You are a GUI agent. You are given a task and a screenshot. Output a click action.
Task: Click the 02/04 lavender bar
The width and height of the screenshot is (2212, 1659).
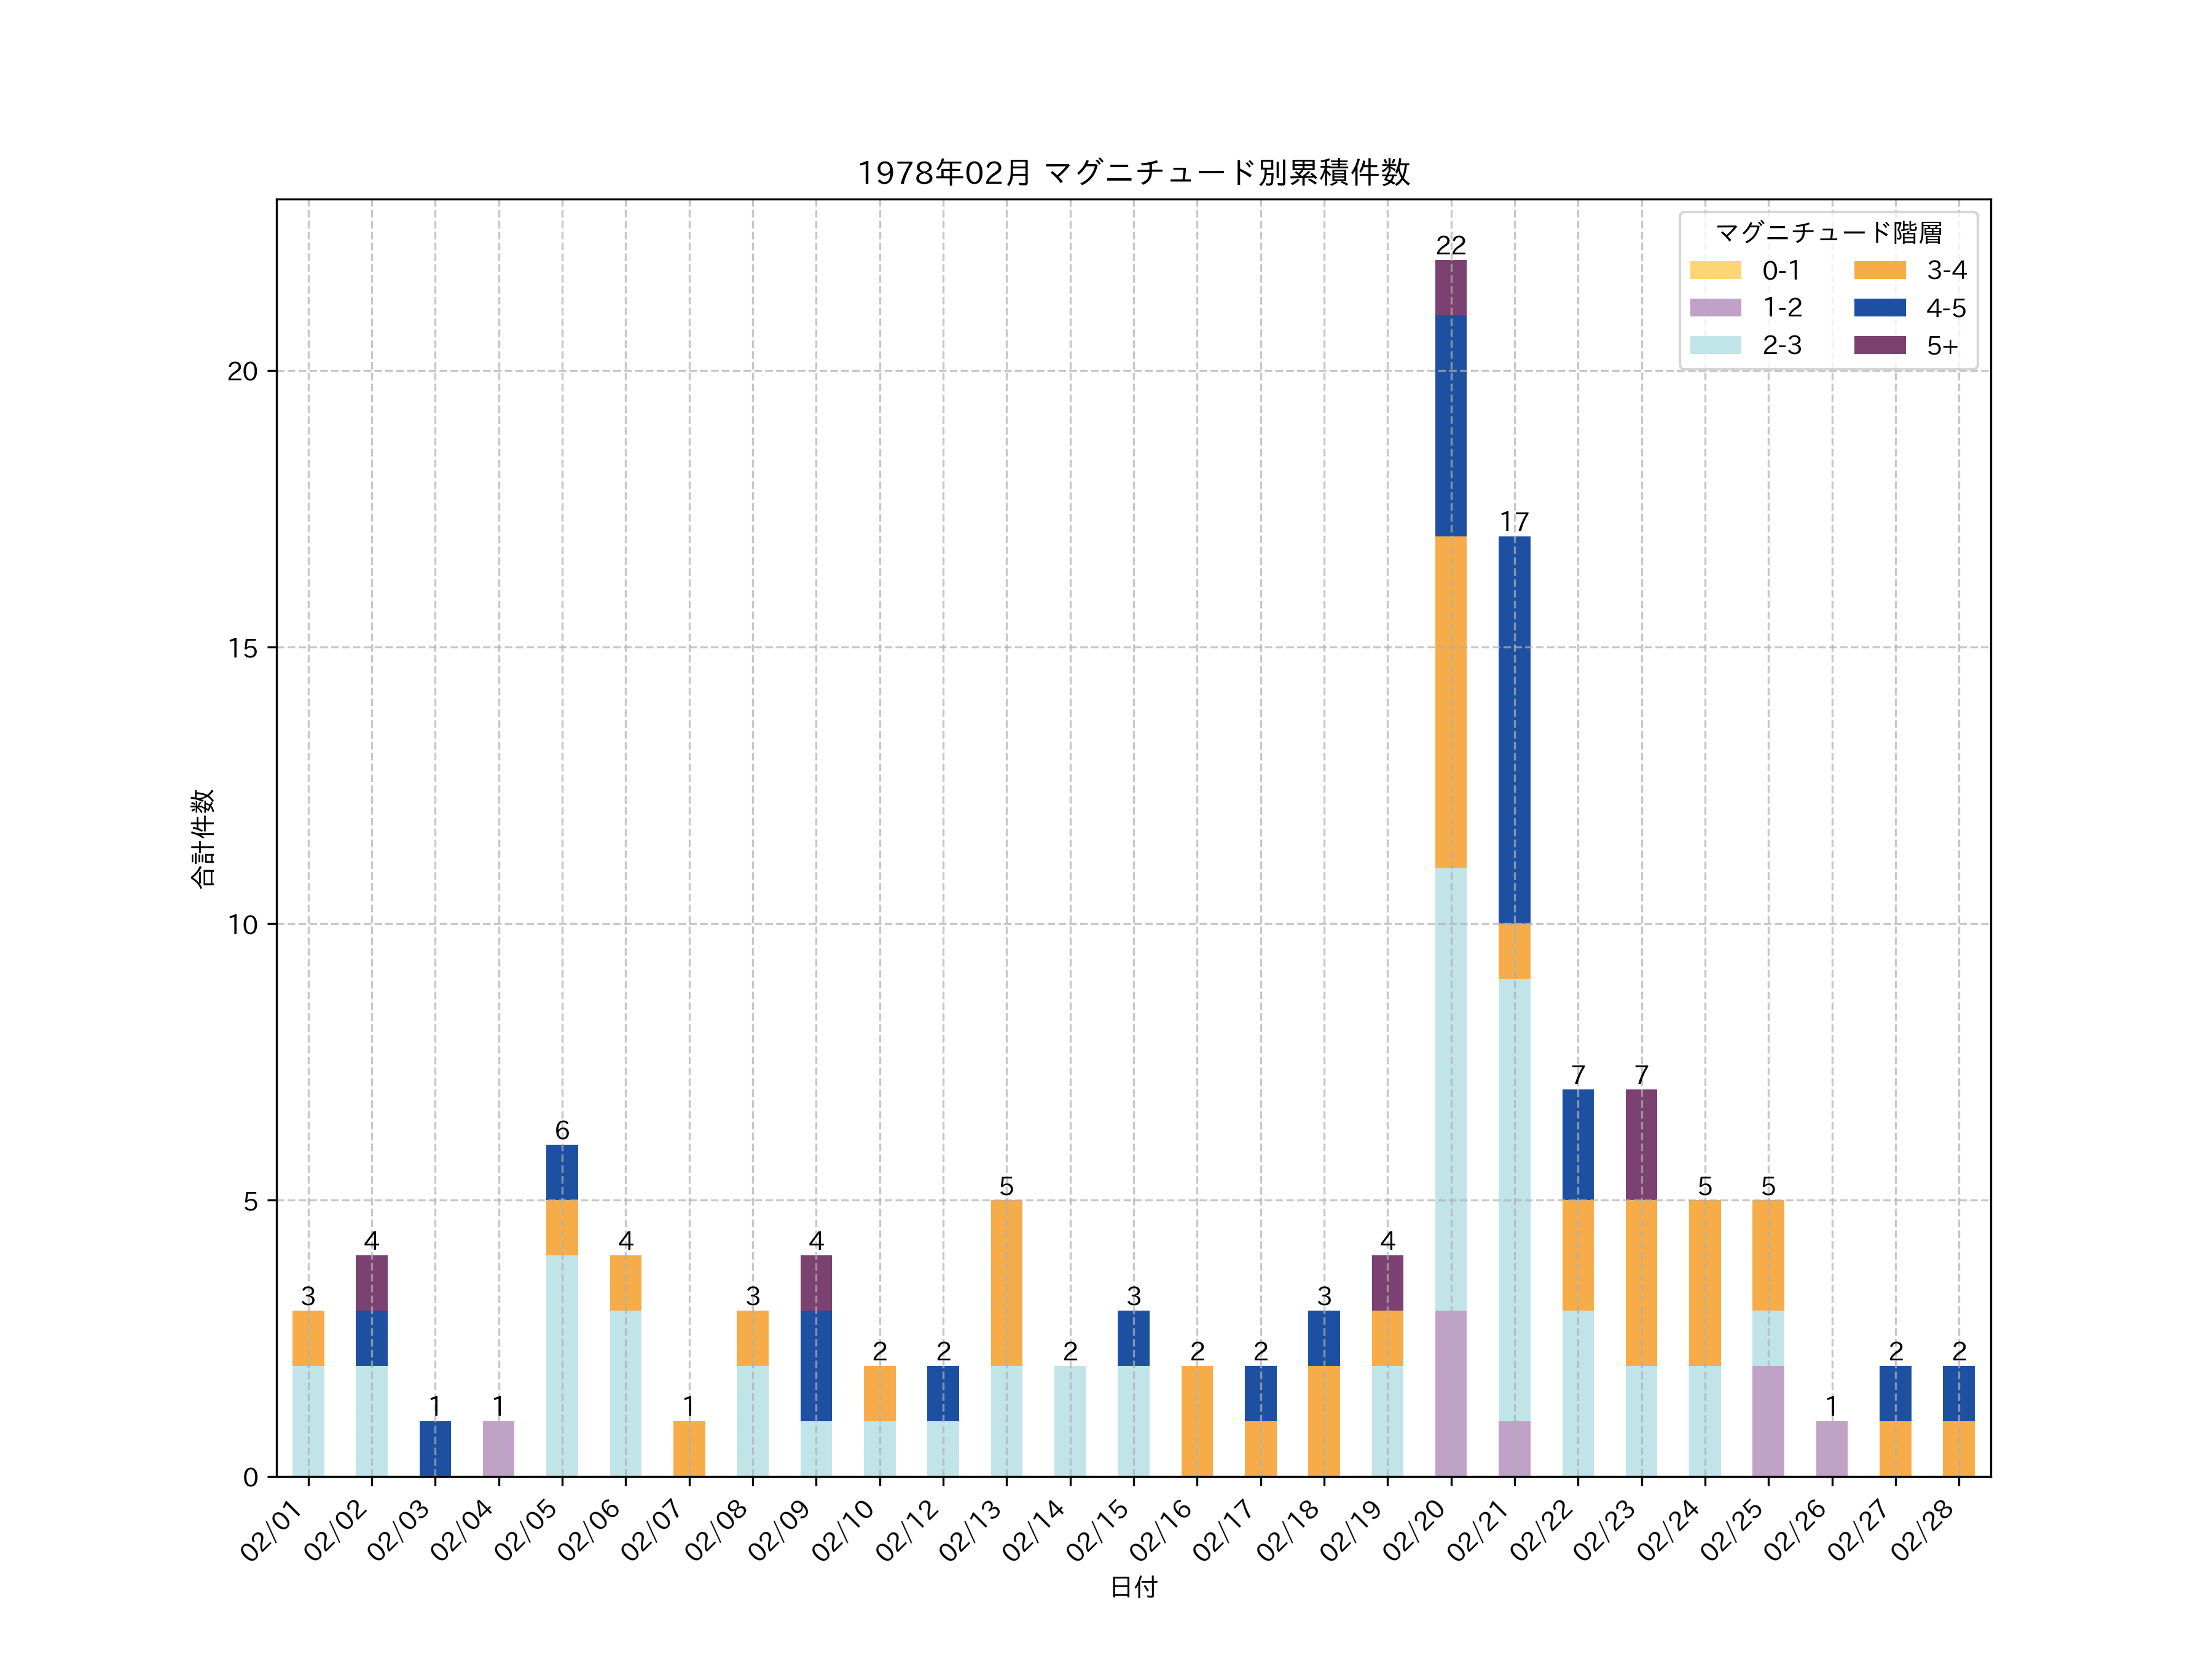point(498,1448)
